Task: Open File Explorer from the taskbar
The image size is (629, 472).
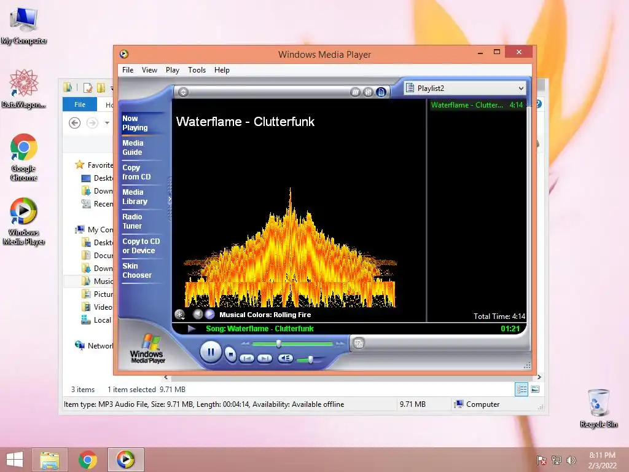Action: (x=50, y=460)
